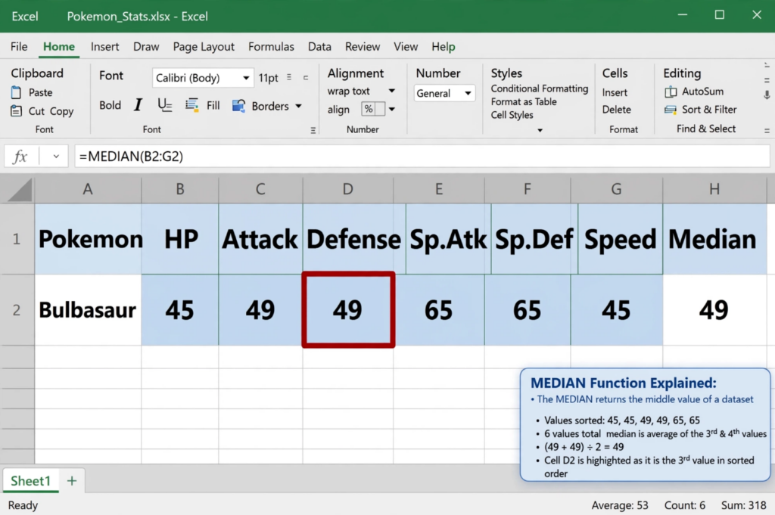Click Count: 6 in status bar
The height and width of the screenshot is (515, 775).
tap(684, 506)
